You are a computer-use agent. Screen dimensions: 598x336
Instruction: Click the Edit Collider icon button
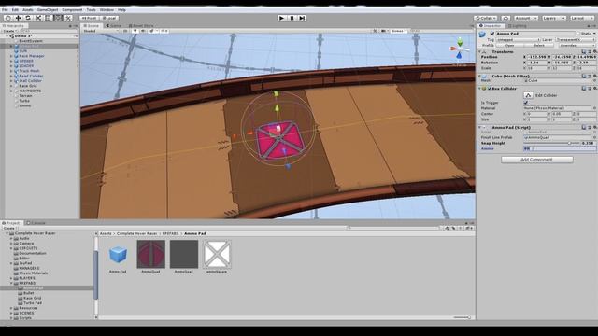pyautogui.click(x=528, y=95)
